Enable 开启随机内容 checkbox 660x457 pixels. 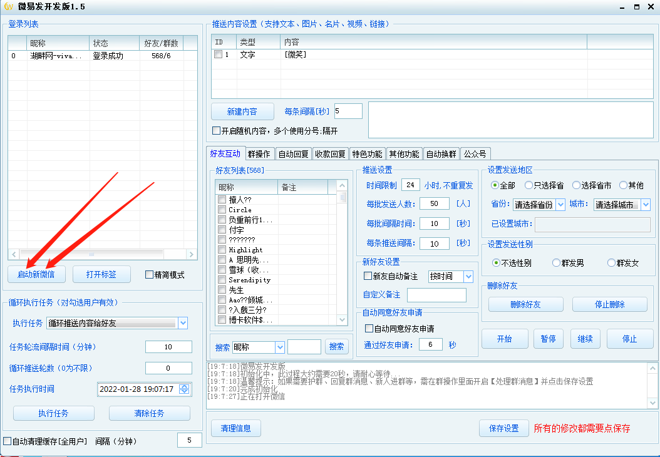[217, 131]
